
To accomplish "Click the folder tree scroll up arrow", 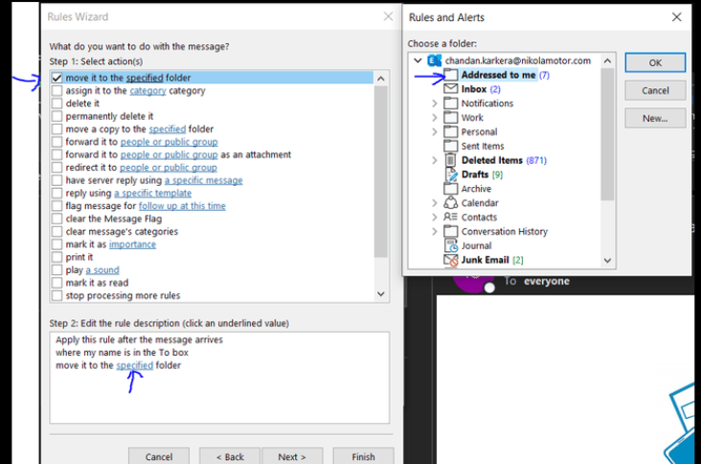I will [607, 60].
